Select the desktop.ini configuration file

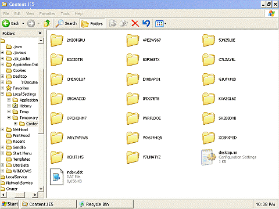click(x=228, y=157)
